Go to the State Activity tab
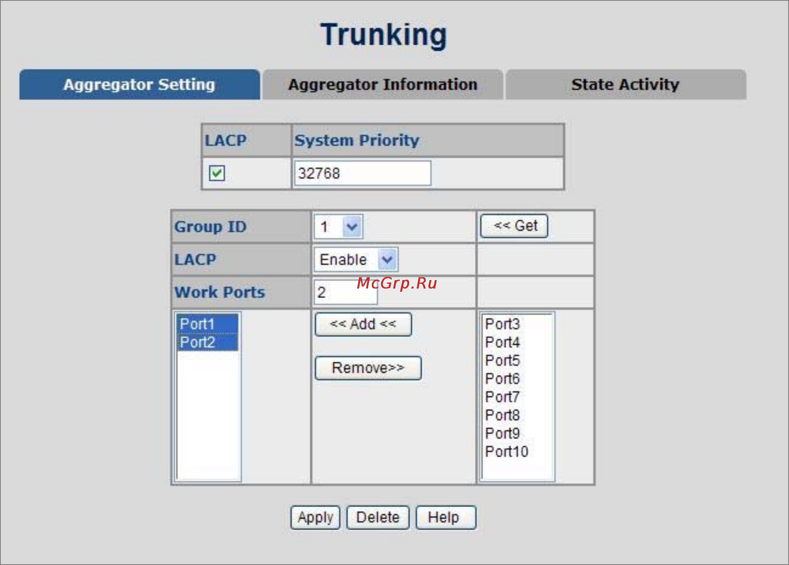 (626, 85)
